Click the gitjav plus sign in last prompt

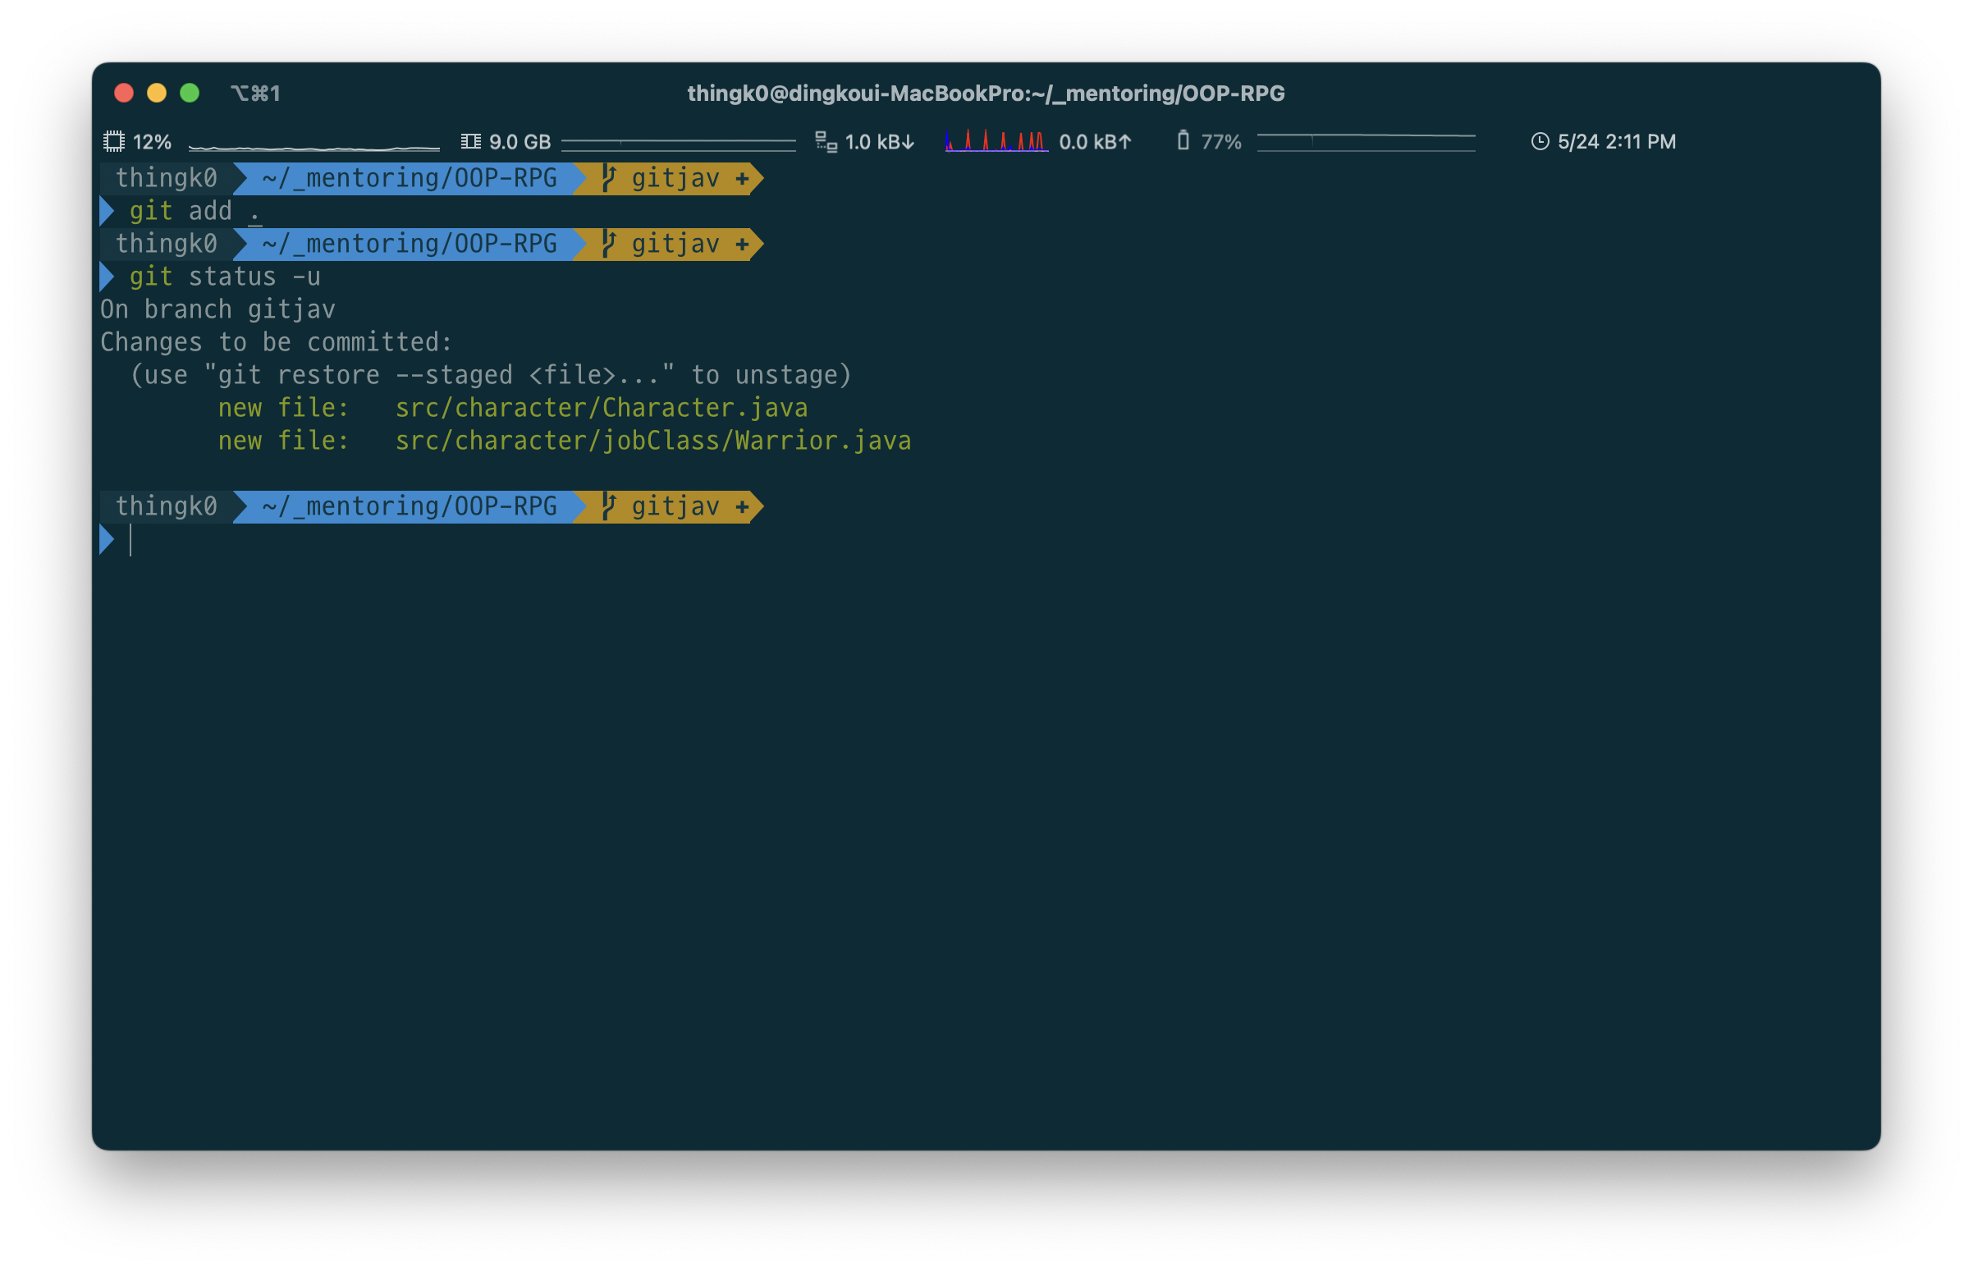[742, 506]
